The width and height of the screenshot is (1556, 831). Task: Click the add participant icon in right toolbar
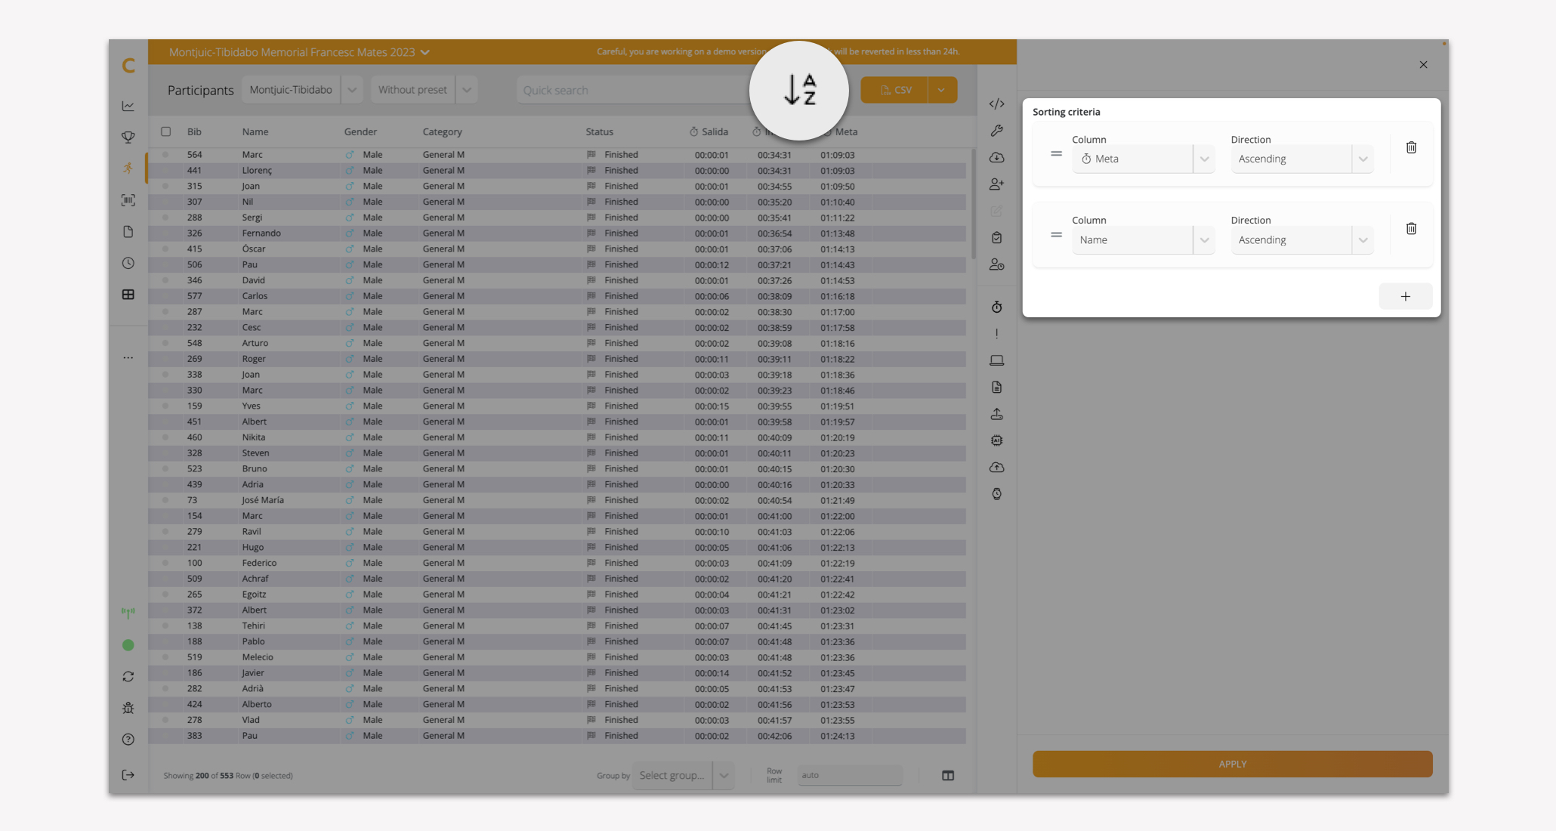tap(997, 184)
